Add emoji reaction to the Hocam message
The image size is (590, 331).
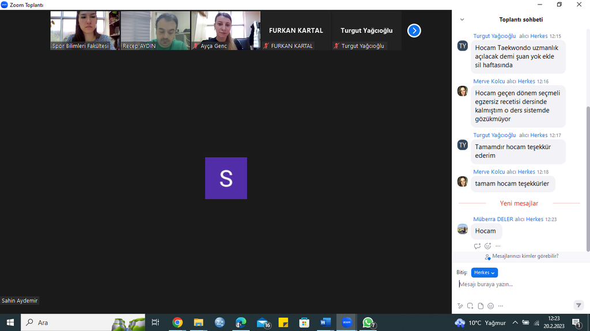(487, 246)
